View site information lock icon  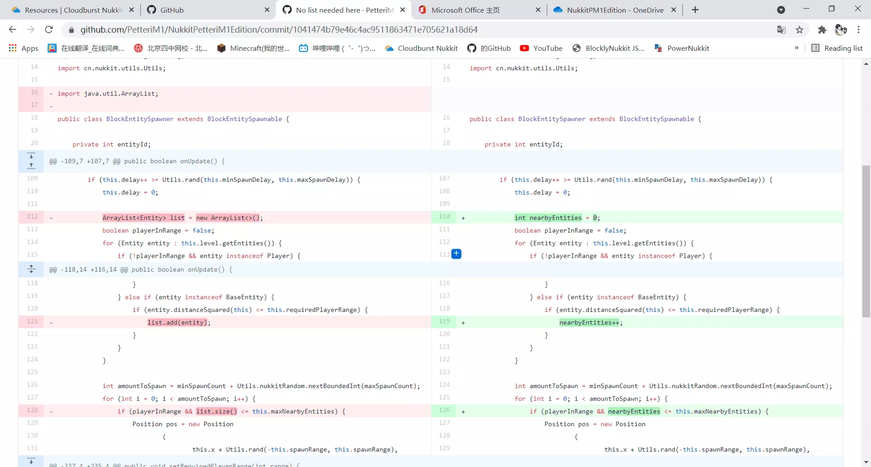[x=71, y=30]
